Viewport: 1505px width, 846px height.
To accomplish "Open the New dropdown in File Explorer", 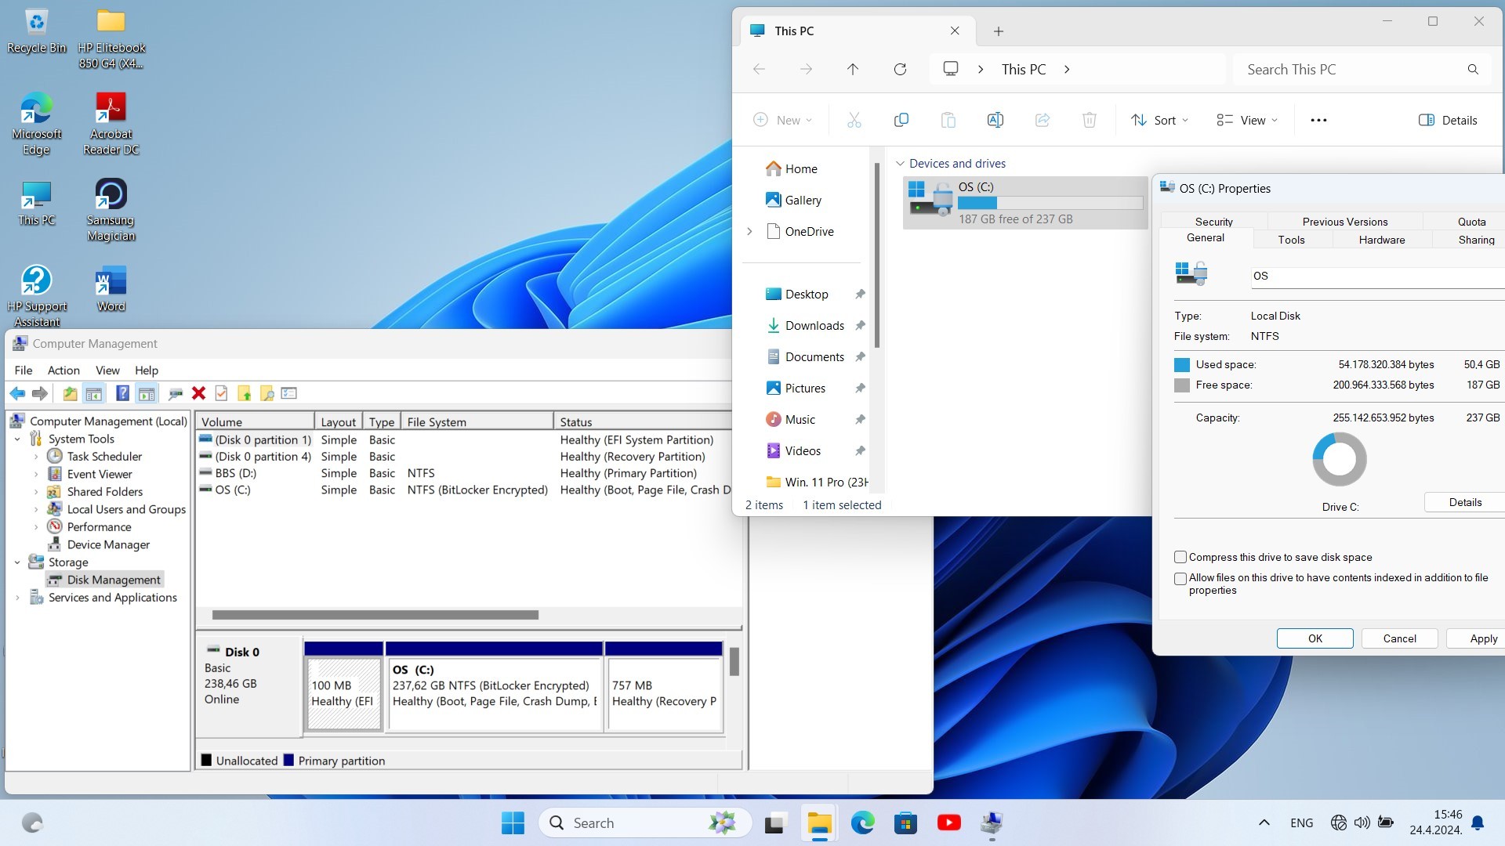I will (x=782, y=120).
